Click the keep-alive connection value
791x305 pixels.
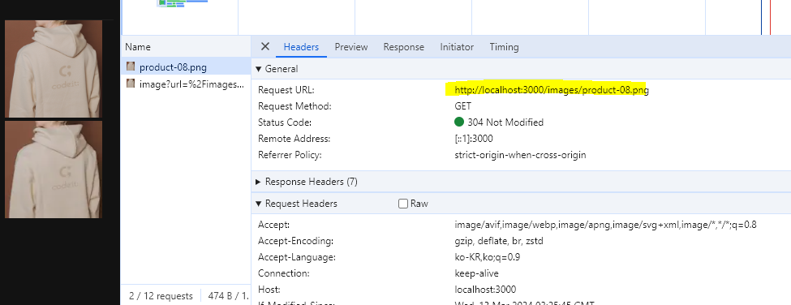[476, 273]
